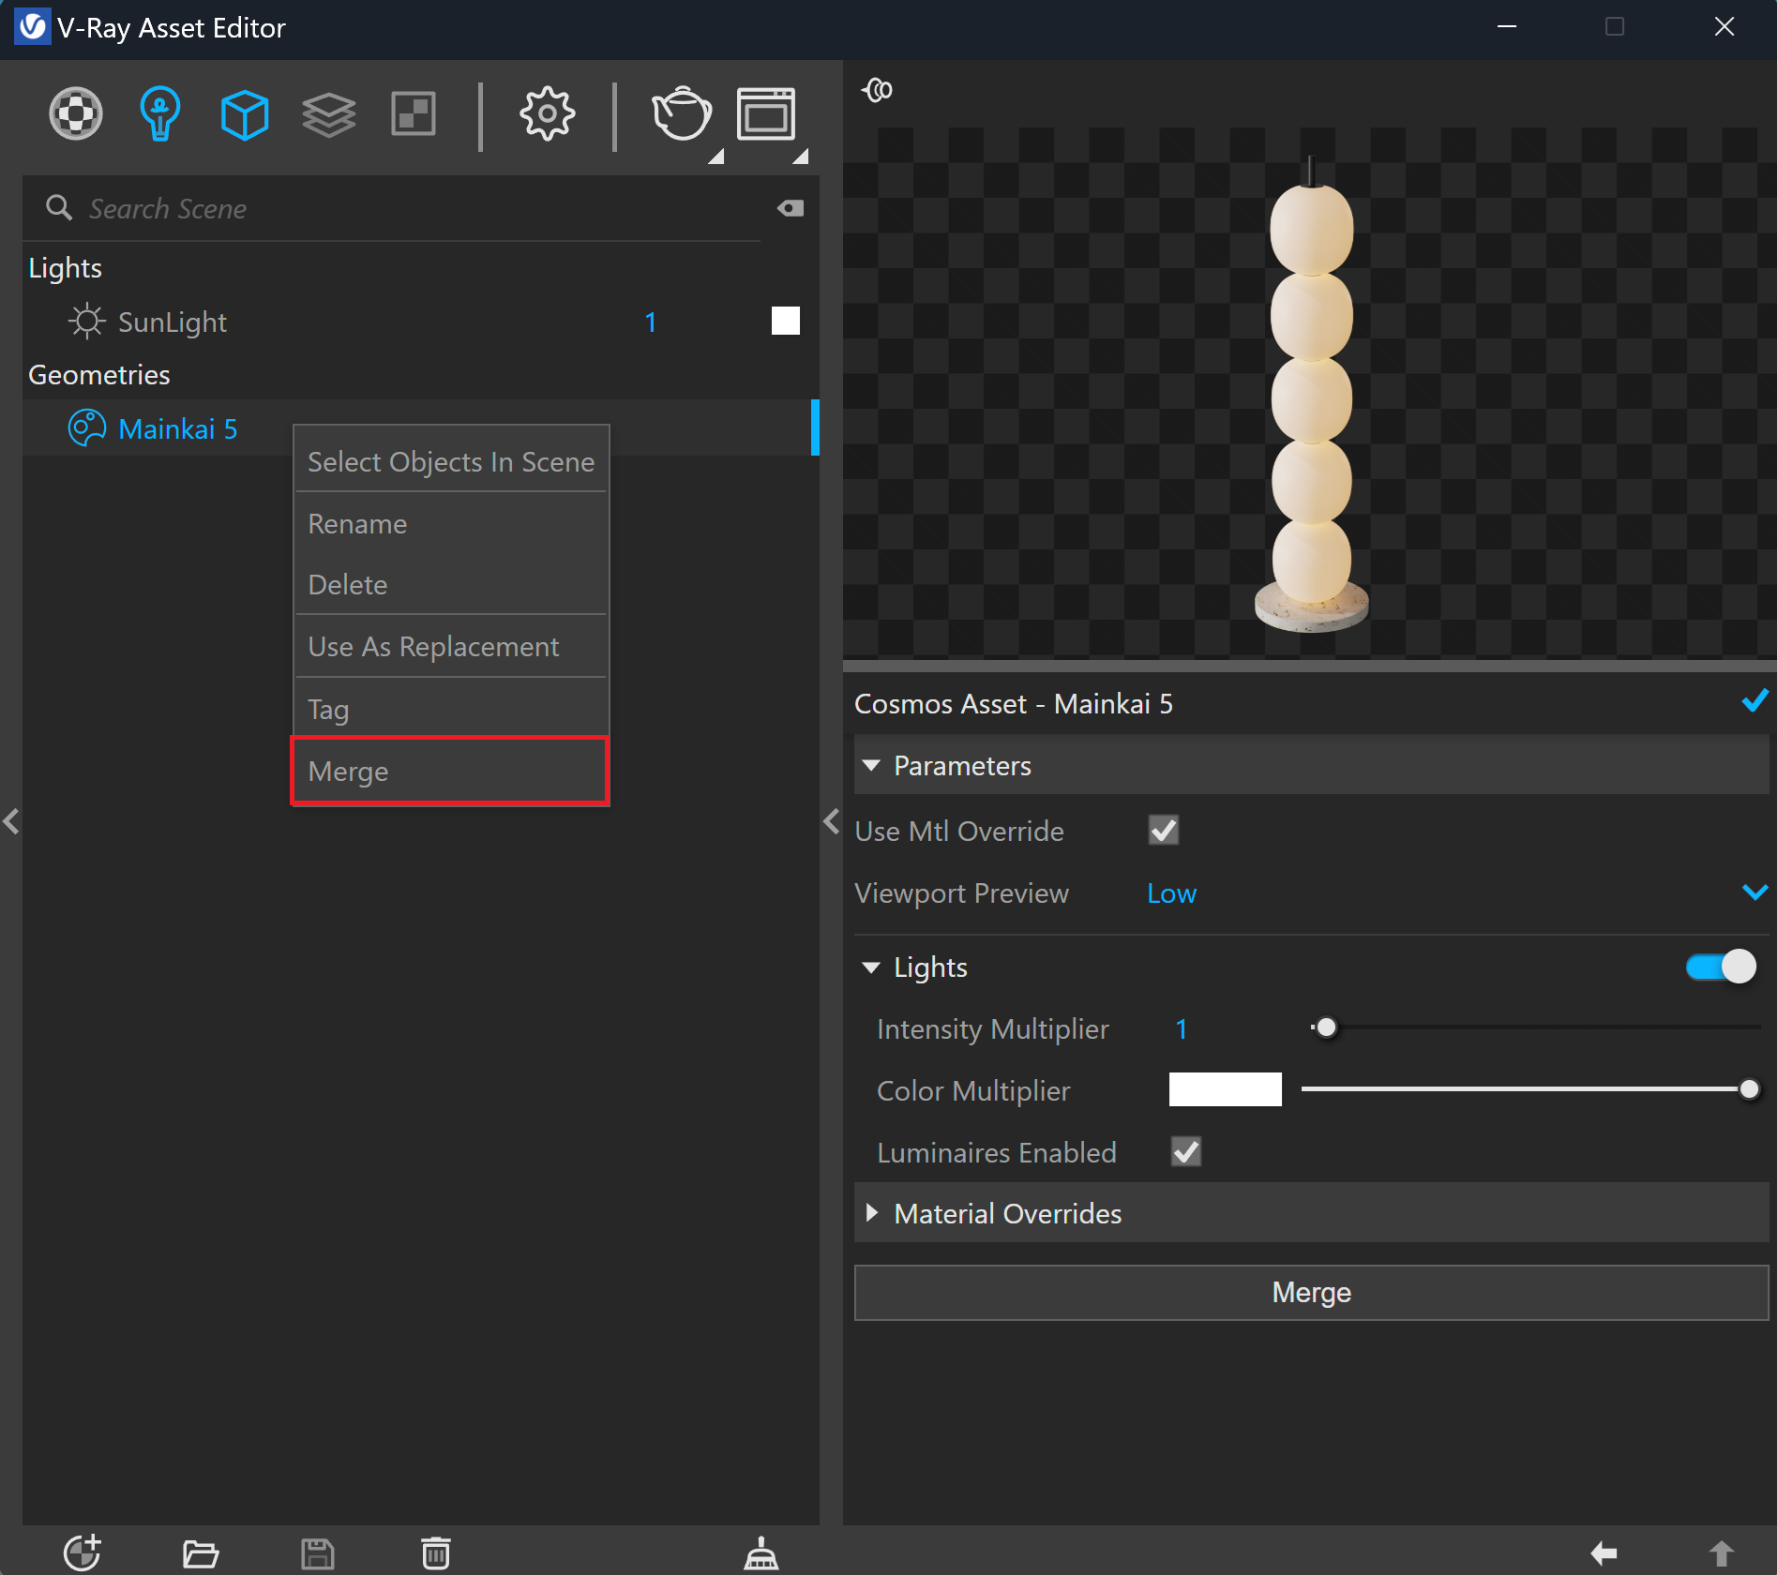Open the Textures checker icon
1777x1575 pixels.
(414, 114)
